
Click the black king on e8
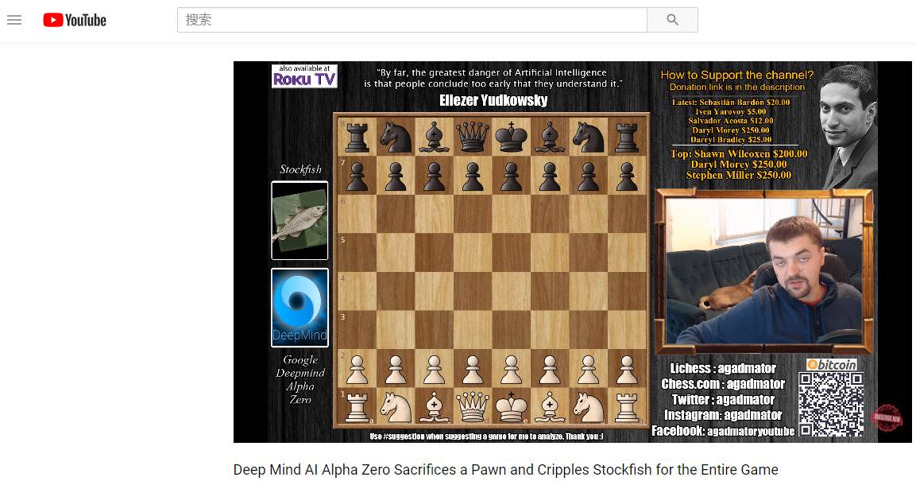pos(511,138)
